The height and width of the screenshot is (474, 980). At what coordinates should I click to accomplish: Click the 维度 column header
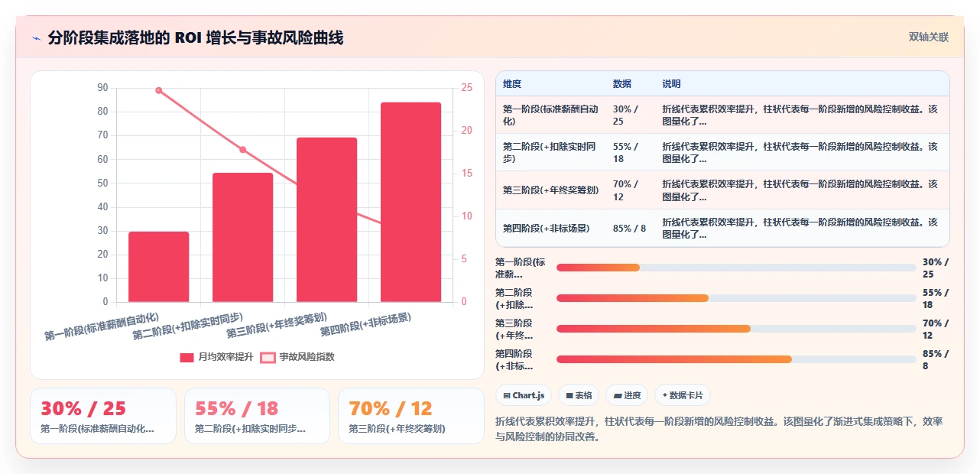[512, 84]
